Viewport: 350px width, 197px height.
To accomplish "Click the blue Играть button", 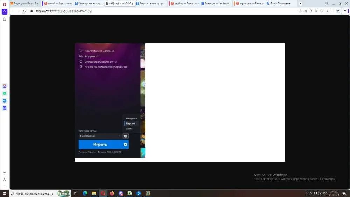I will (100, 145).
